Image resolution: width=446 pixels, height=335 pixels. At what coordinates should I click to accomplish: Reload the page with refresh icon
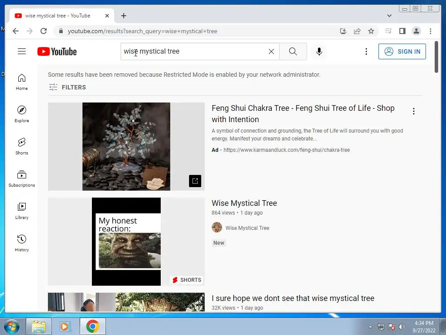(x=44, y=31)
